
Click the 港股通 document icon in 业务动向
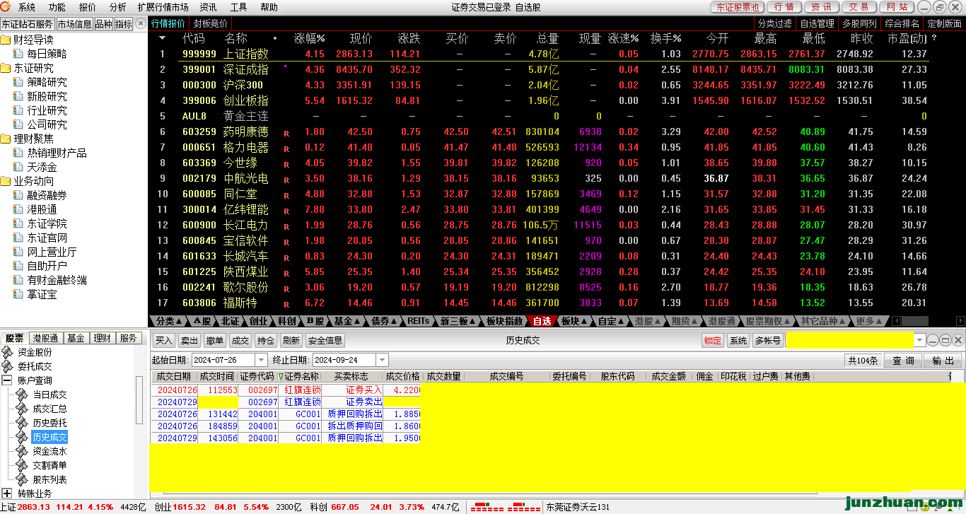pyautogui.click(x=18, y=209)
